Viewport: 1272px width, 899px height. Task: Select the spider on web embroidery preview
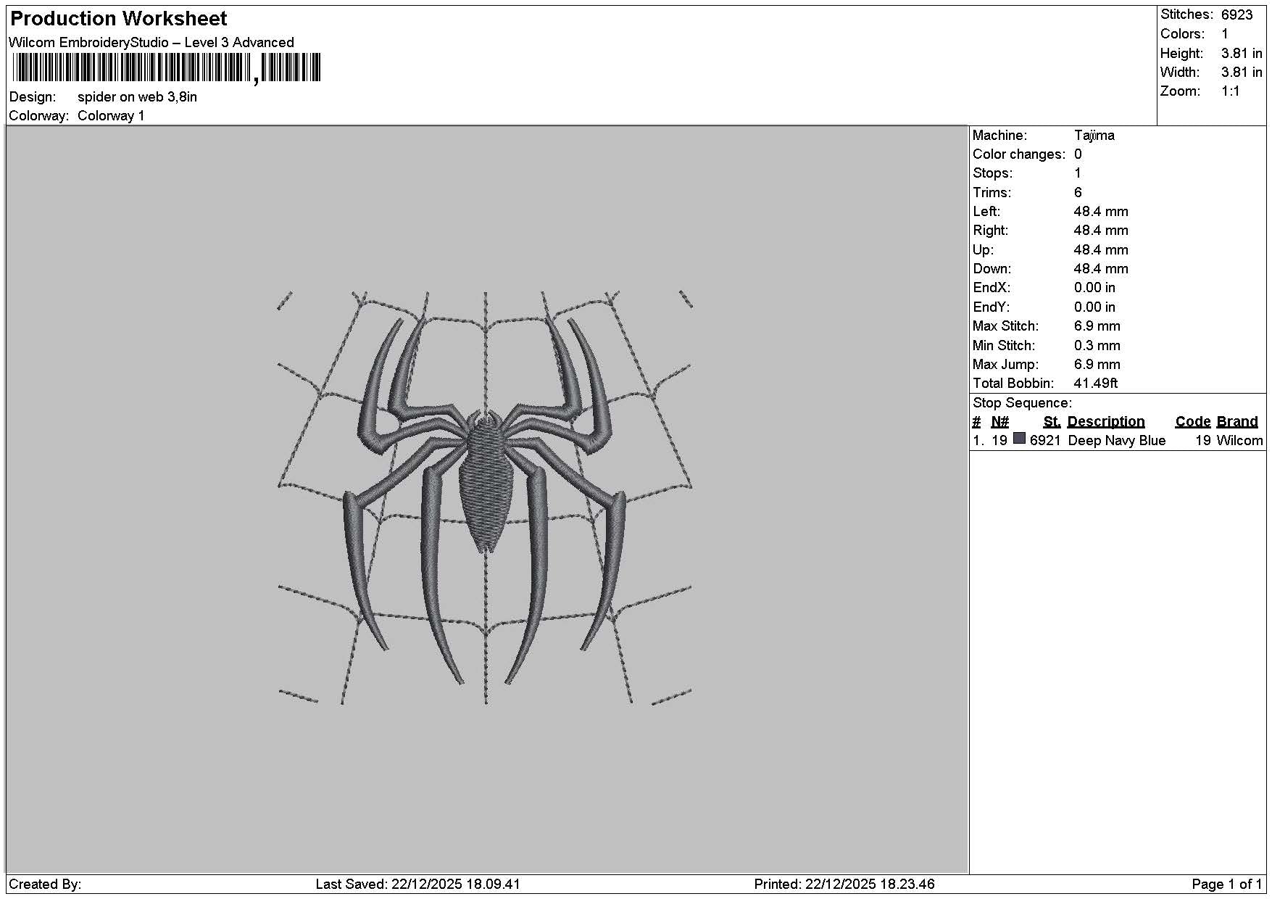point(485,497)
